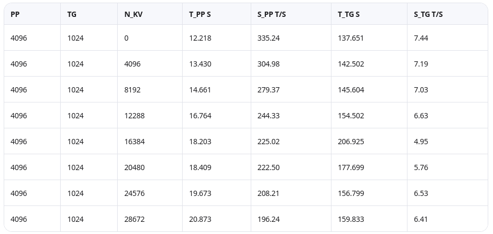
Task: Click the T_TG S column header
Action: coord(349,14)
